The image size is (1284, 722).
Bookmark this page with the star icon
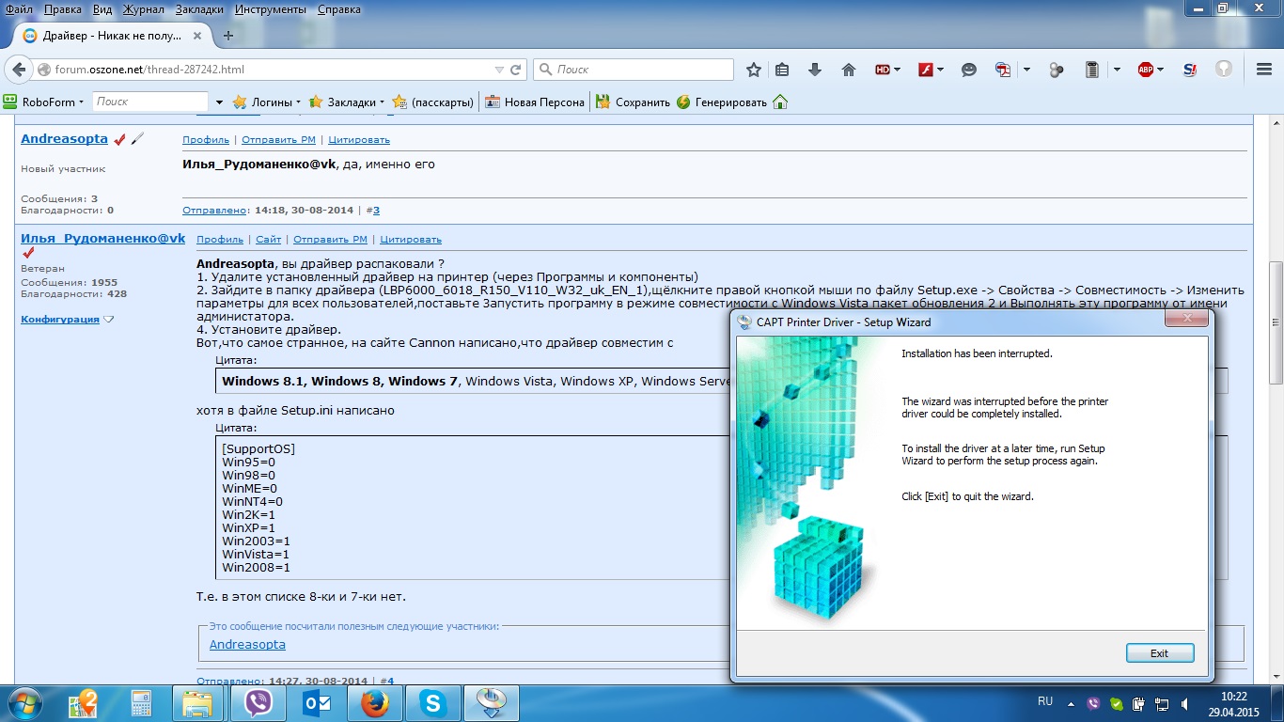coord(753,70)
